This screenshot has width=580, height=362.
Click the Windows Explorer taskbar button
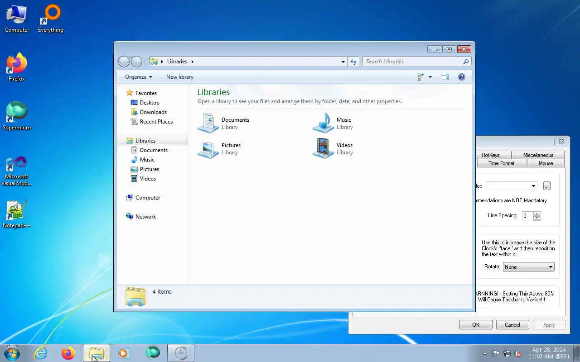point(97,353)
